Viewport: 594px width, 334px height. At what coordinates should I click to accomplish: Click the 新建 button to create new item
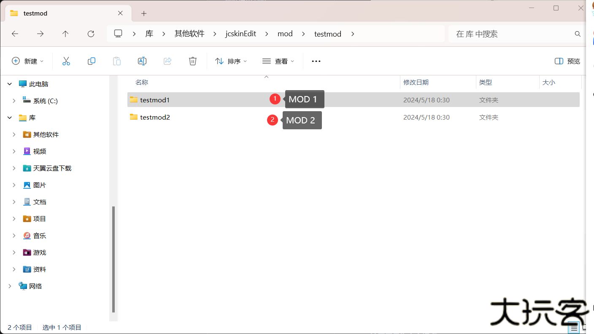[28, 61]
